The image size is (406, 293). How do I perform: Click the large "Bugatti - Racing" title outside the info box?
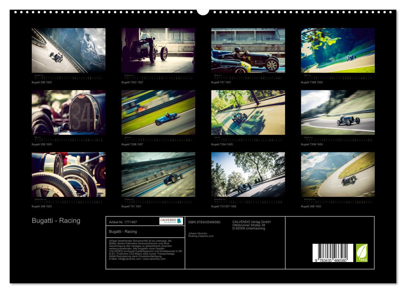tap(56, 221)
